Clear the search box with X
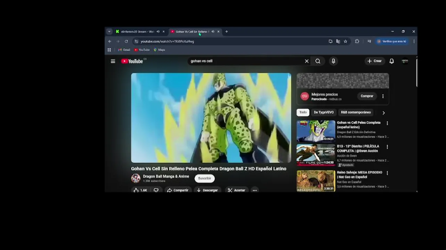The image size is (446, 250). tap(307, 61)
